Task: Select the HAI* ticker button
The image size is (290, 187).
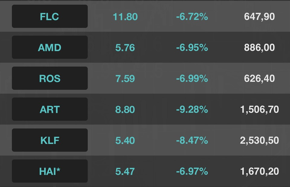Action: click(x=50, y=171)
